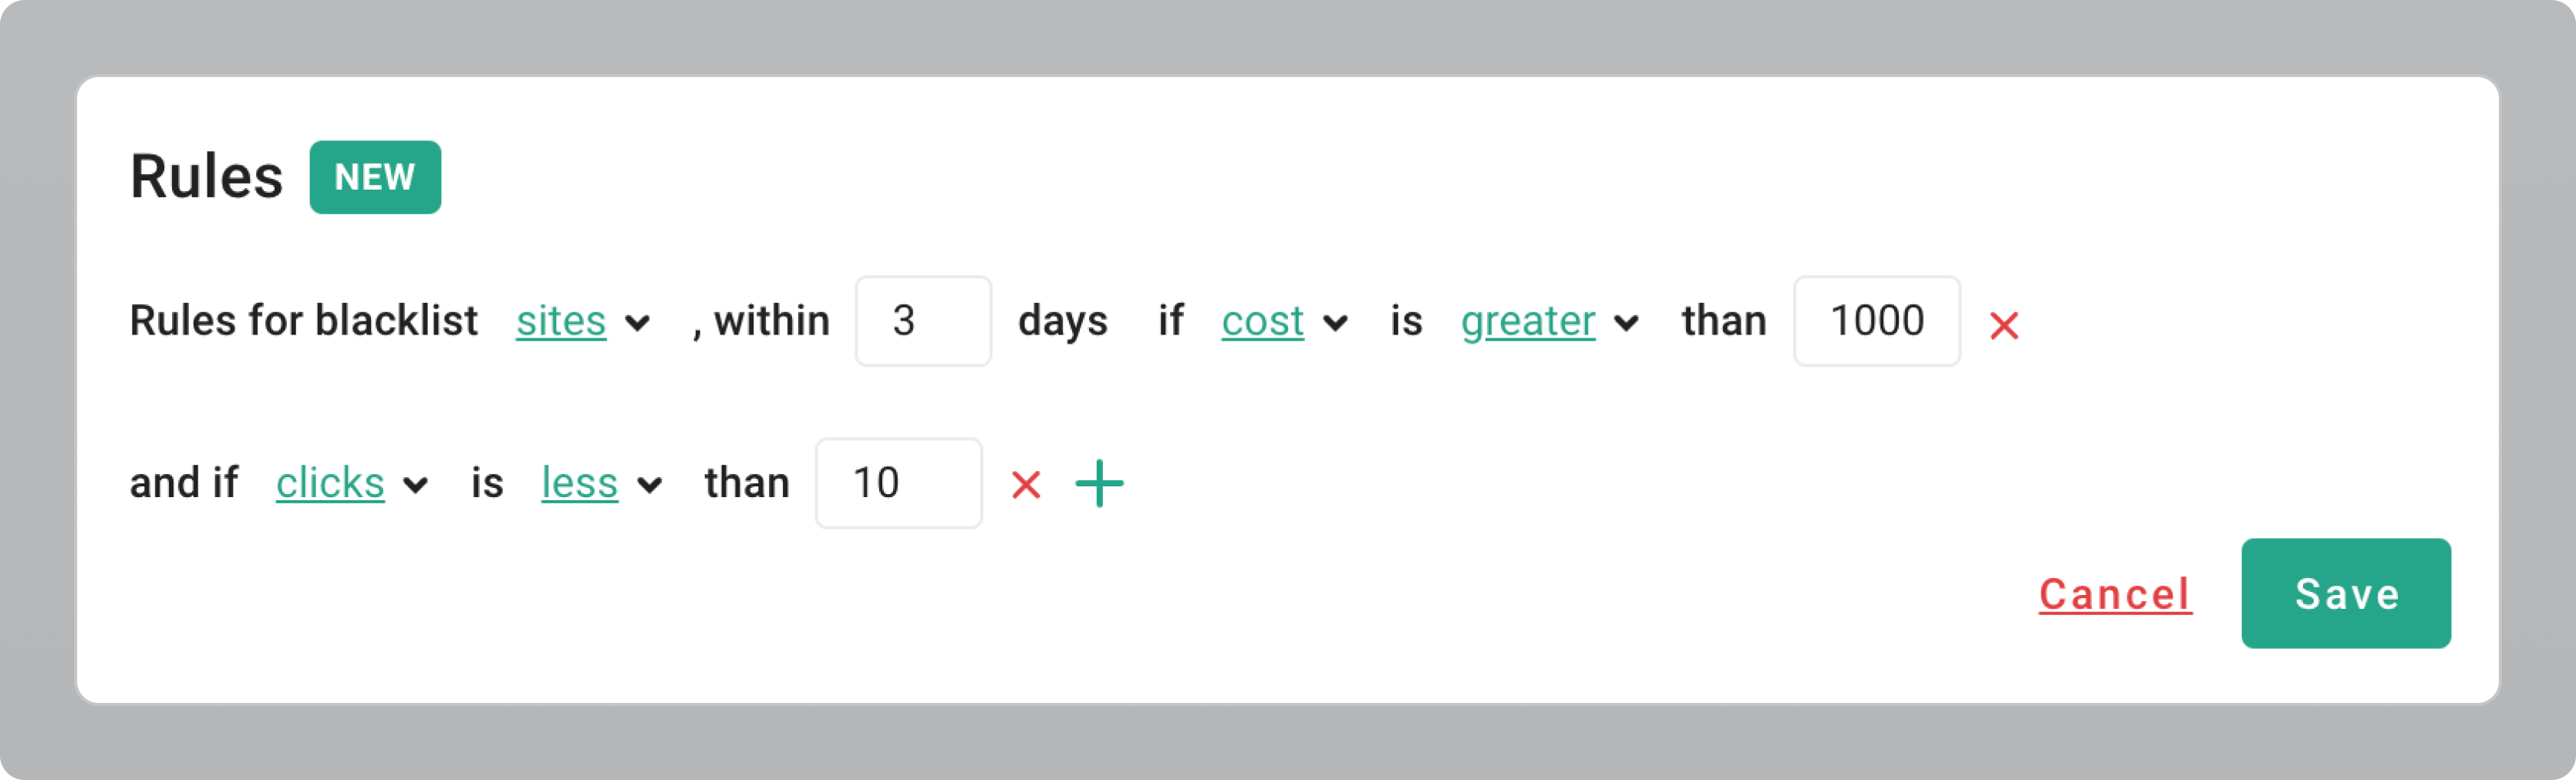
Task: Edit the clicks threshold field showing 10
Action: pyautogui.click(x=898, y=483)
